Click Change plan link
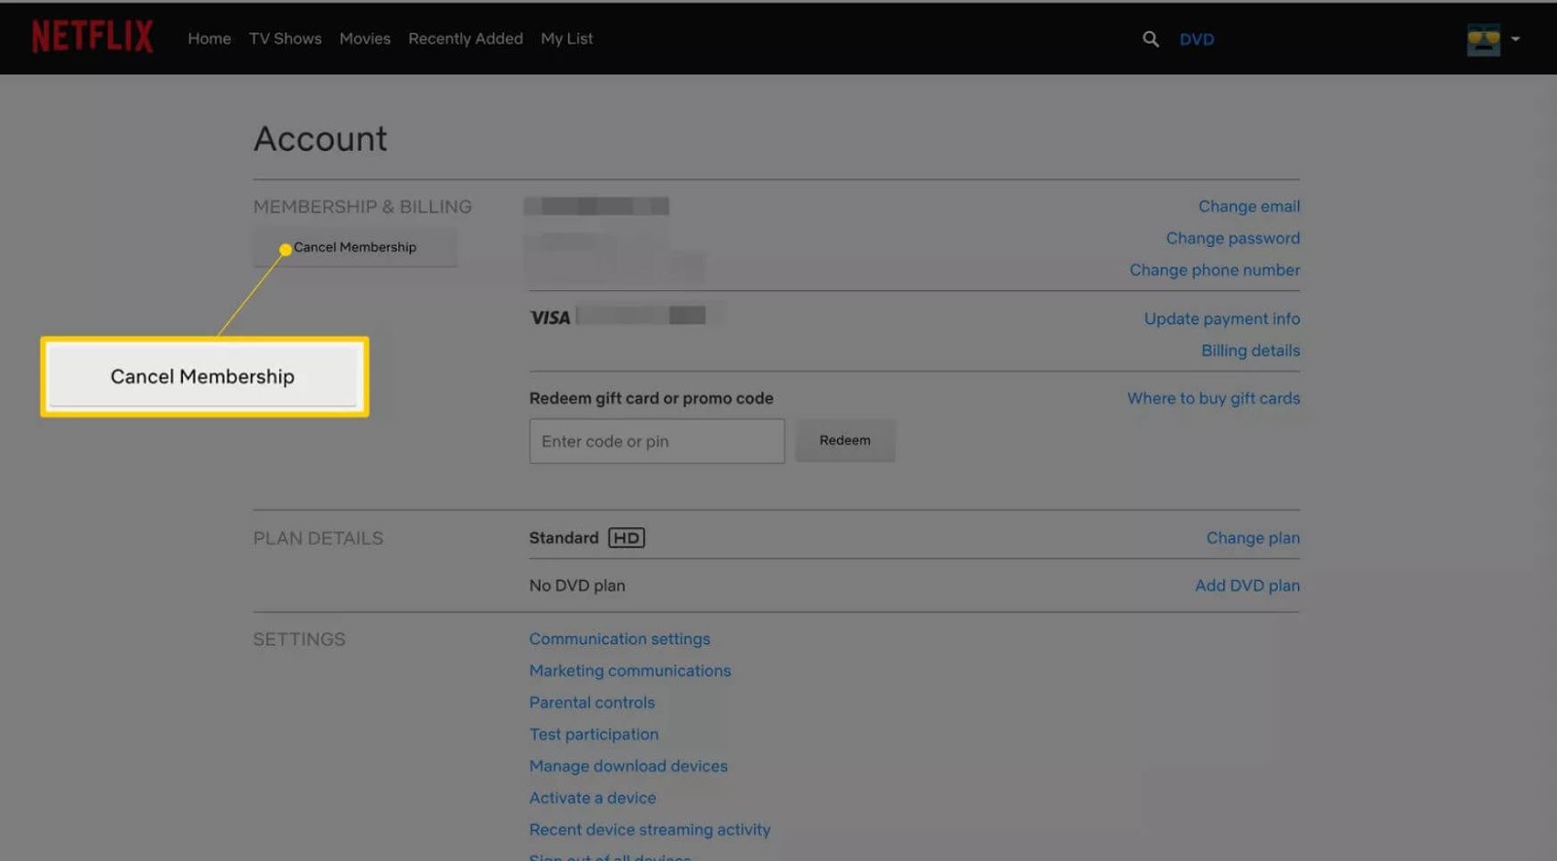Screen dimensions: 1557x861 1252,538
